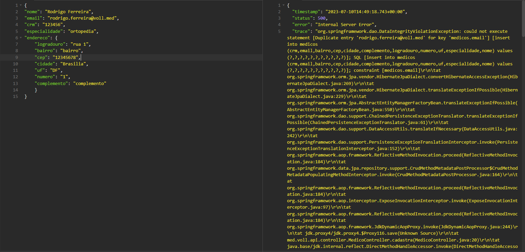
Task: Click "AbstractEntityManagerFactoryBean.java:550" in trace
Action: pos(339,109)
